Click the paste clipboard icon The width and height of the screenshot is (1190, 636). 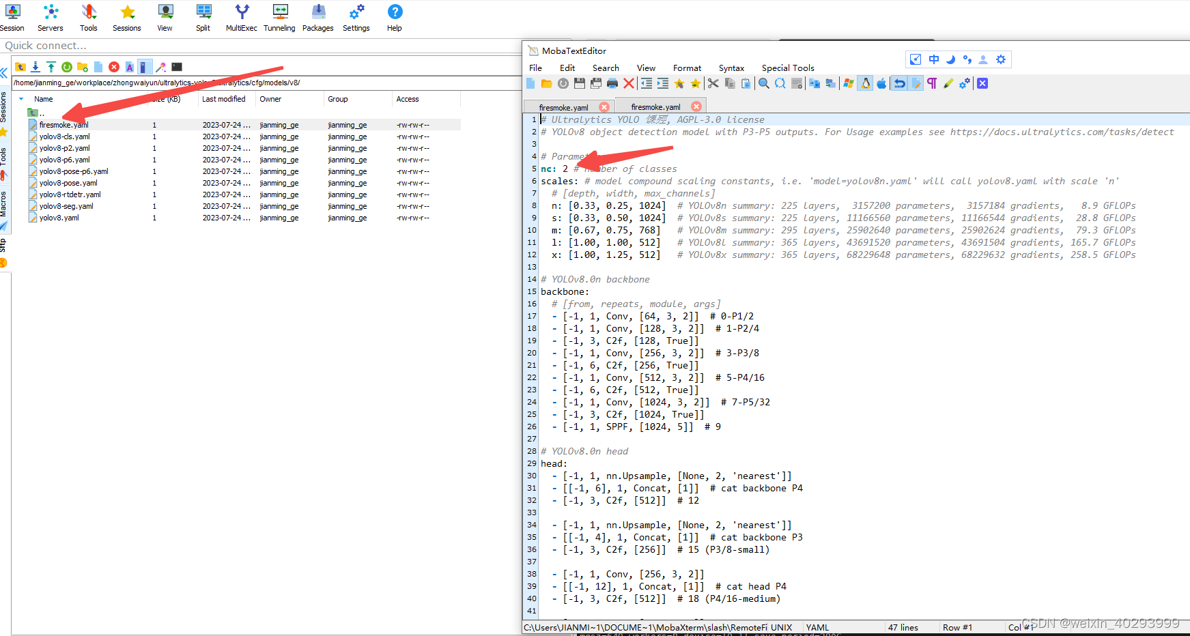(x=746, y=83)
